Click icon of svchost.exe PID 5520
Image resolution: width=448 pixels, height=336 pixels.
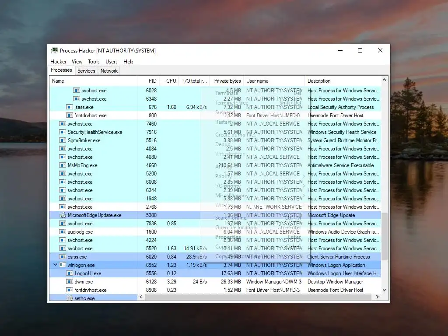(63, 248)
